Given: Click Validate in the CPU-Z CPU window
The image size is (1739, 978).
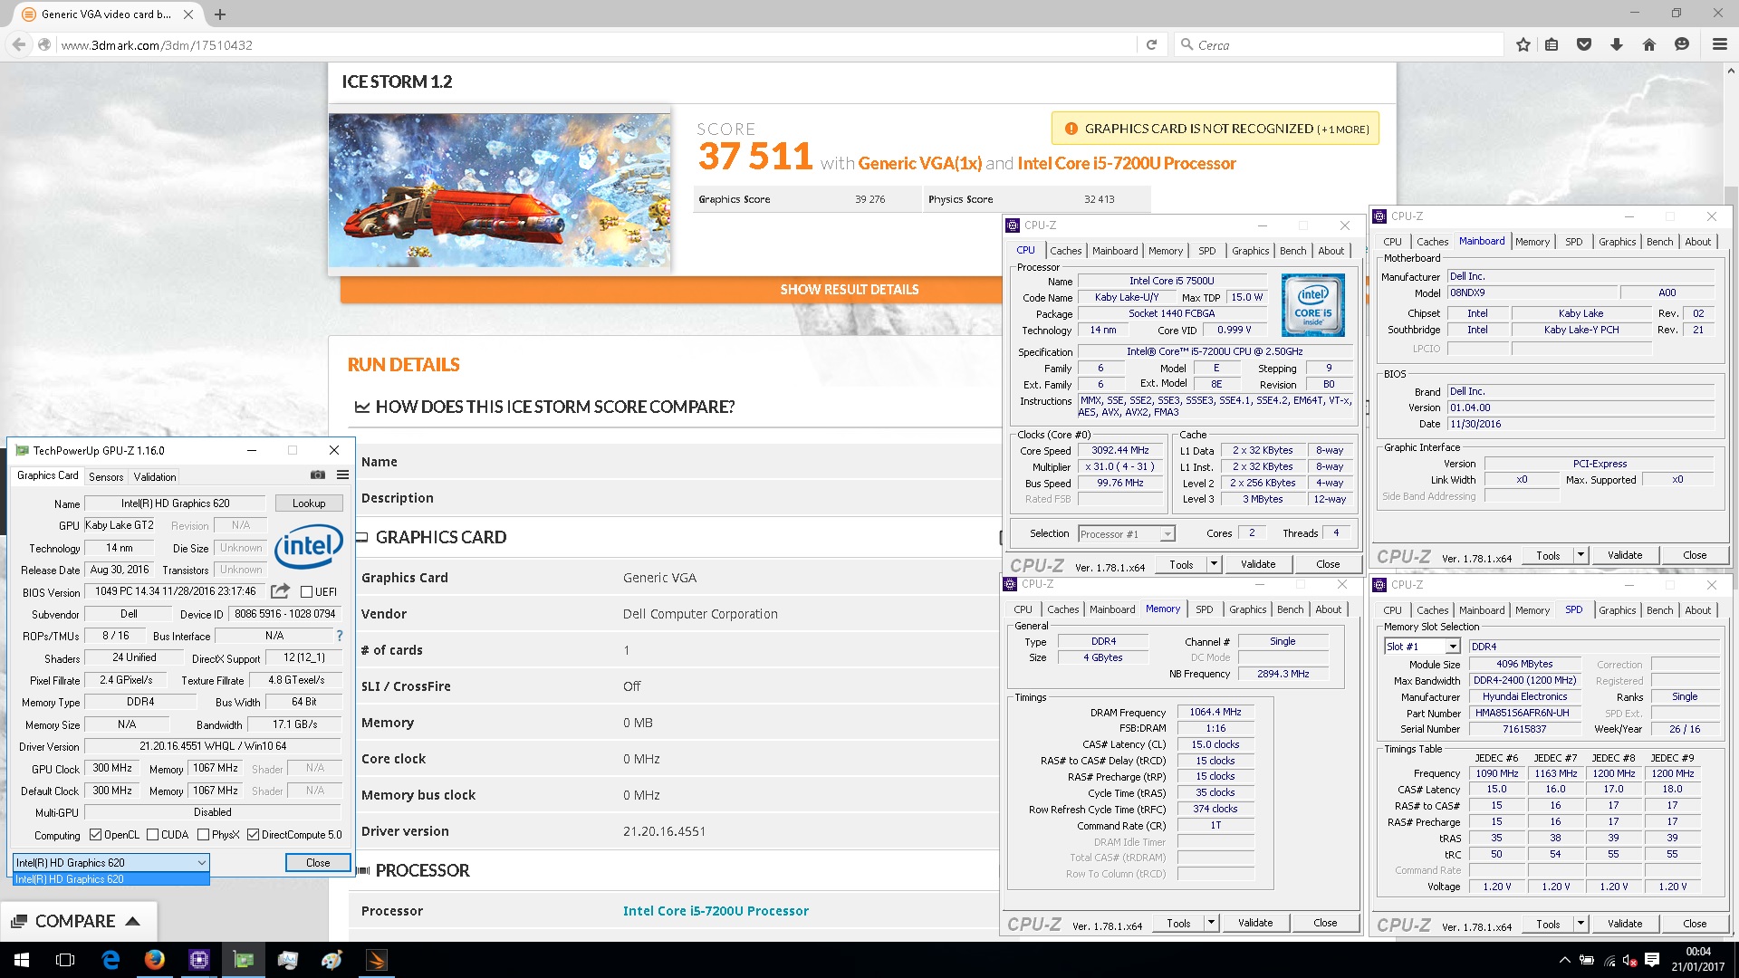Looking at the screenshot, I should tap(1257, 564).
